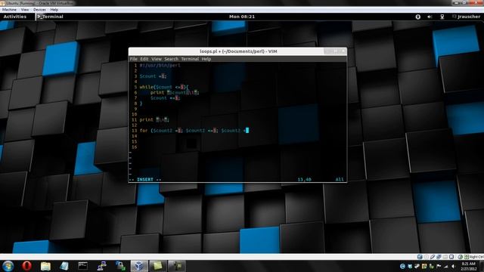Open the accessibility icon in the GNOME top bar

pyautogui.click(x=418, y=17)
